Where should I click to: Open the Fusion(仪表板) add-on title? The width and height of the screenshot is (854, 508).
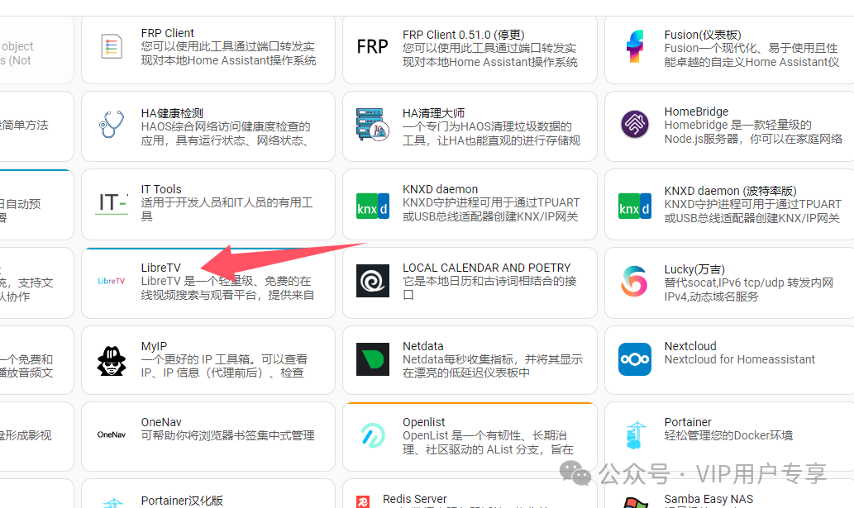(702, 35)
